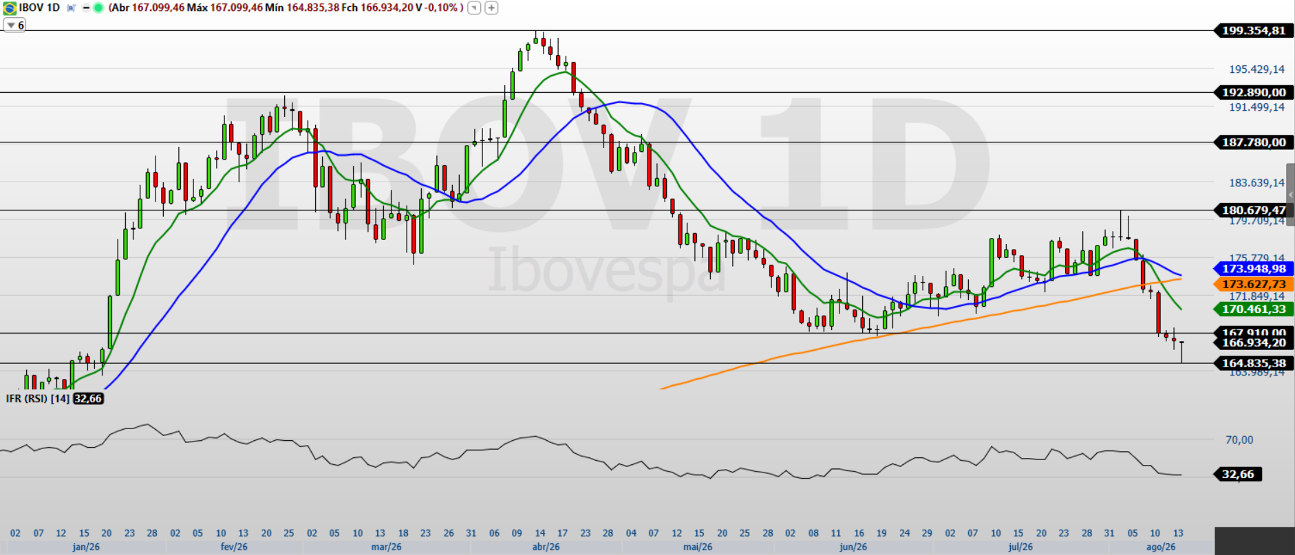Click the jul/26 month label
Image resolution: width=1295 pixels, height=555 pixels.
tap(1020, 547)
